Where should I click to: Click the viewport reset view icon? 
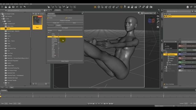[x=158, y=27]
